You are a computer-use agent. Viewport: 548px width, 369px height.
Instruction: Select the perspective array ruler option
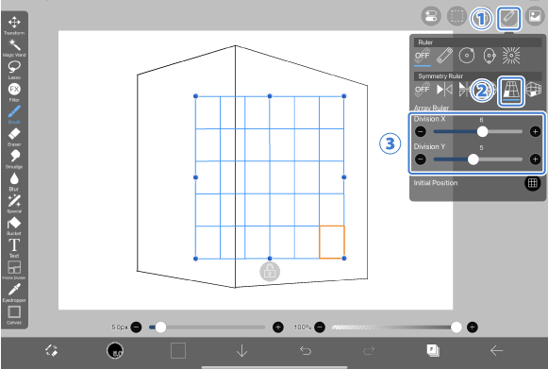click(x=511, y=91)
